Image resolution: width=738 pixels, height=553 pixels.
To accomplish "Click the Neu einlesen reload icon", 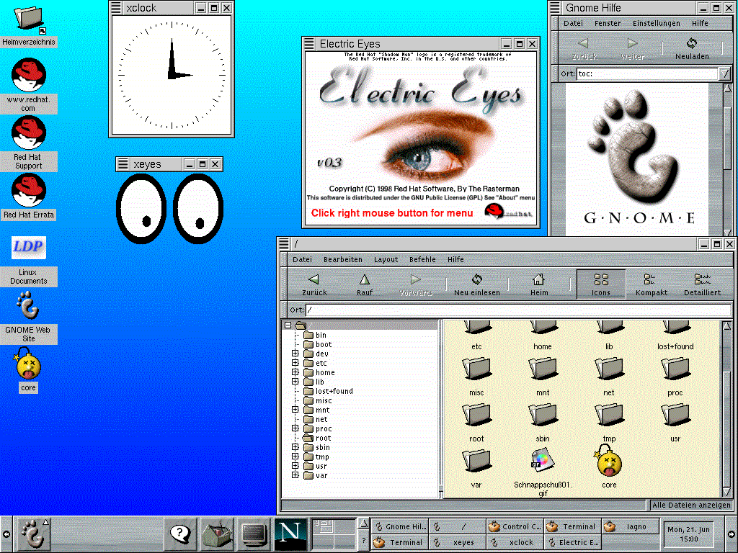I will point(476,284).
